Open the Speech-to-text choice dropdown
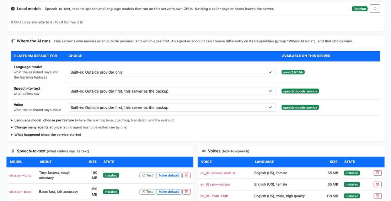391x201 pixels. pyautogui.click(x=172, y=91)
